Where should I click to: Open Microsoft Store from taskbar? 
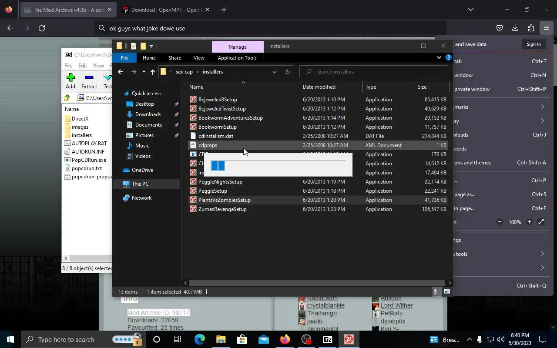tap(242, 339)
